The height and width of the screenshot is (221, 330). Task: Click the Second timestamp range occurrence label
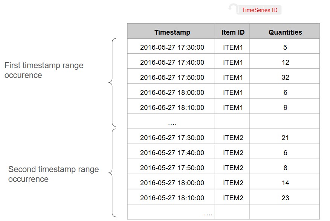click(53, 174)
